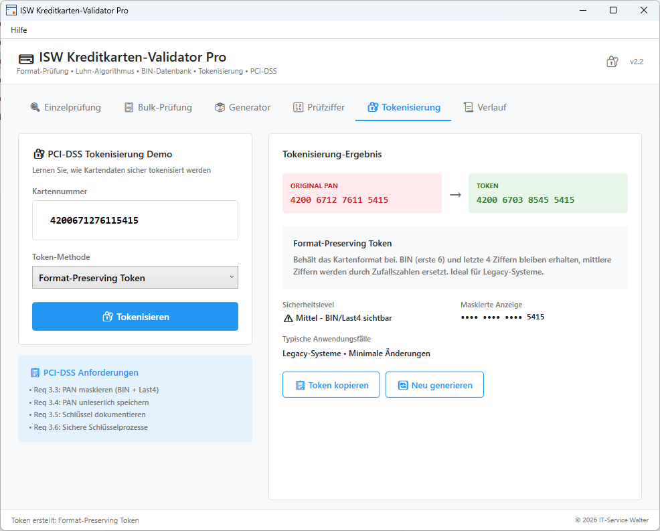Screen dimensions: 660x531
Task: Click the cube icon on Generator tab
Action: click(x=220, y=107)
